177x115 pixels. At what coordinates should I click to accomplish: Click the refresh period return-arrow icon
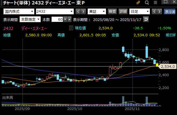click(x=146, y=20)
